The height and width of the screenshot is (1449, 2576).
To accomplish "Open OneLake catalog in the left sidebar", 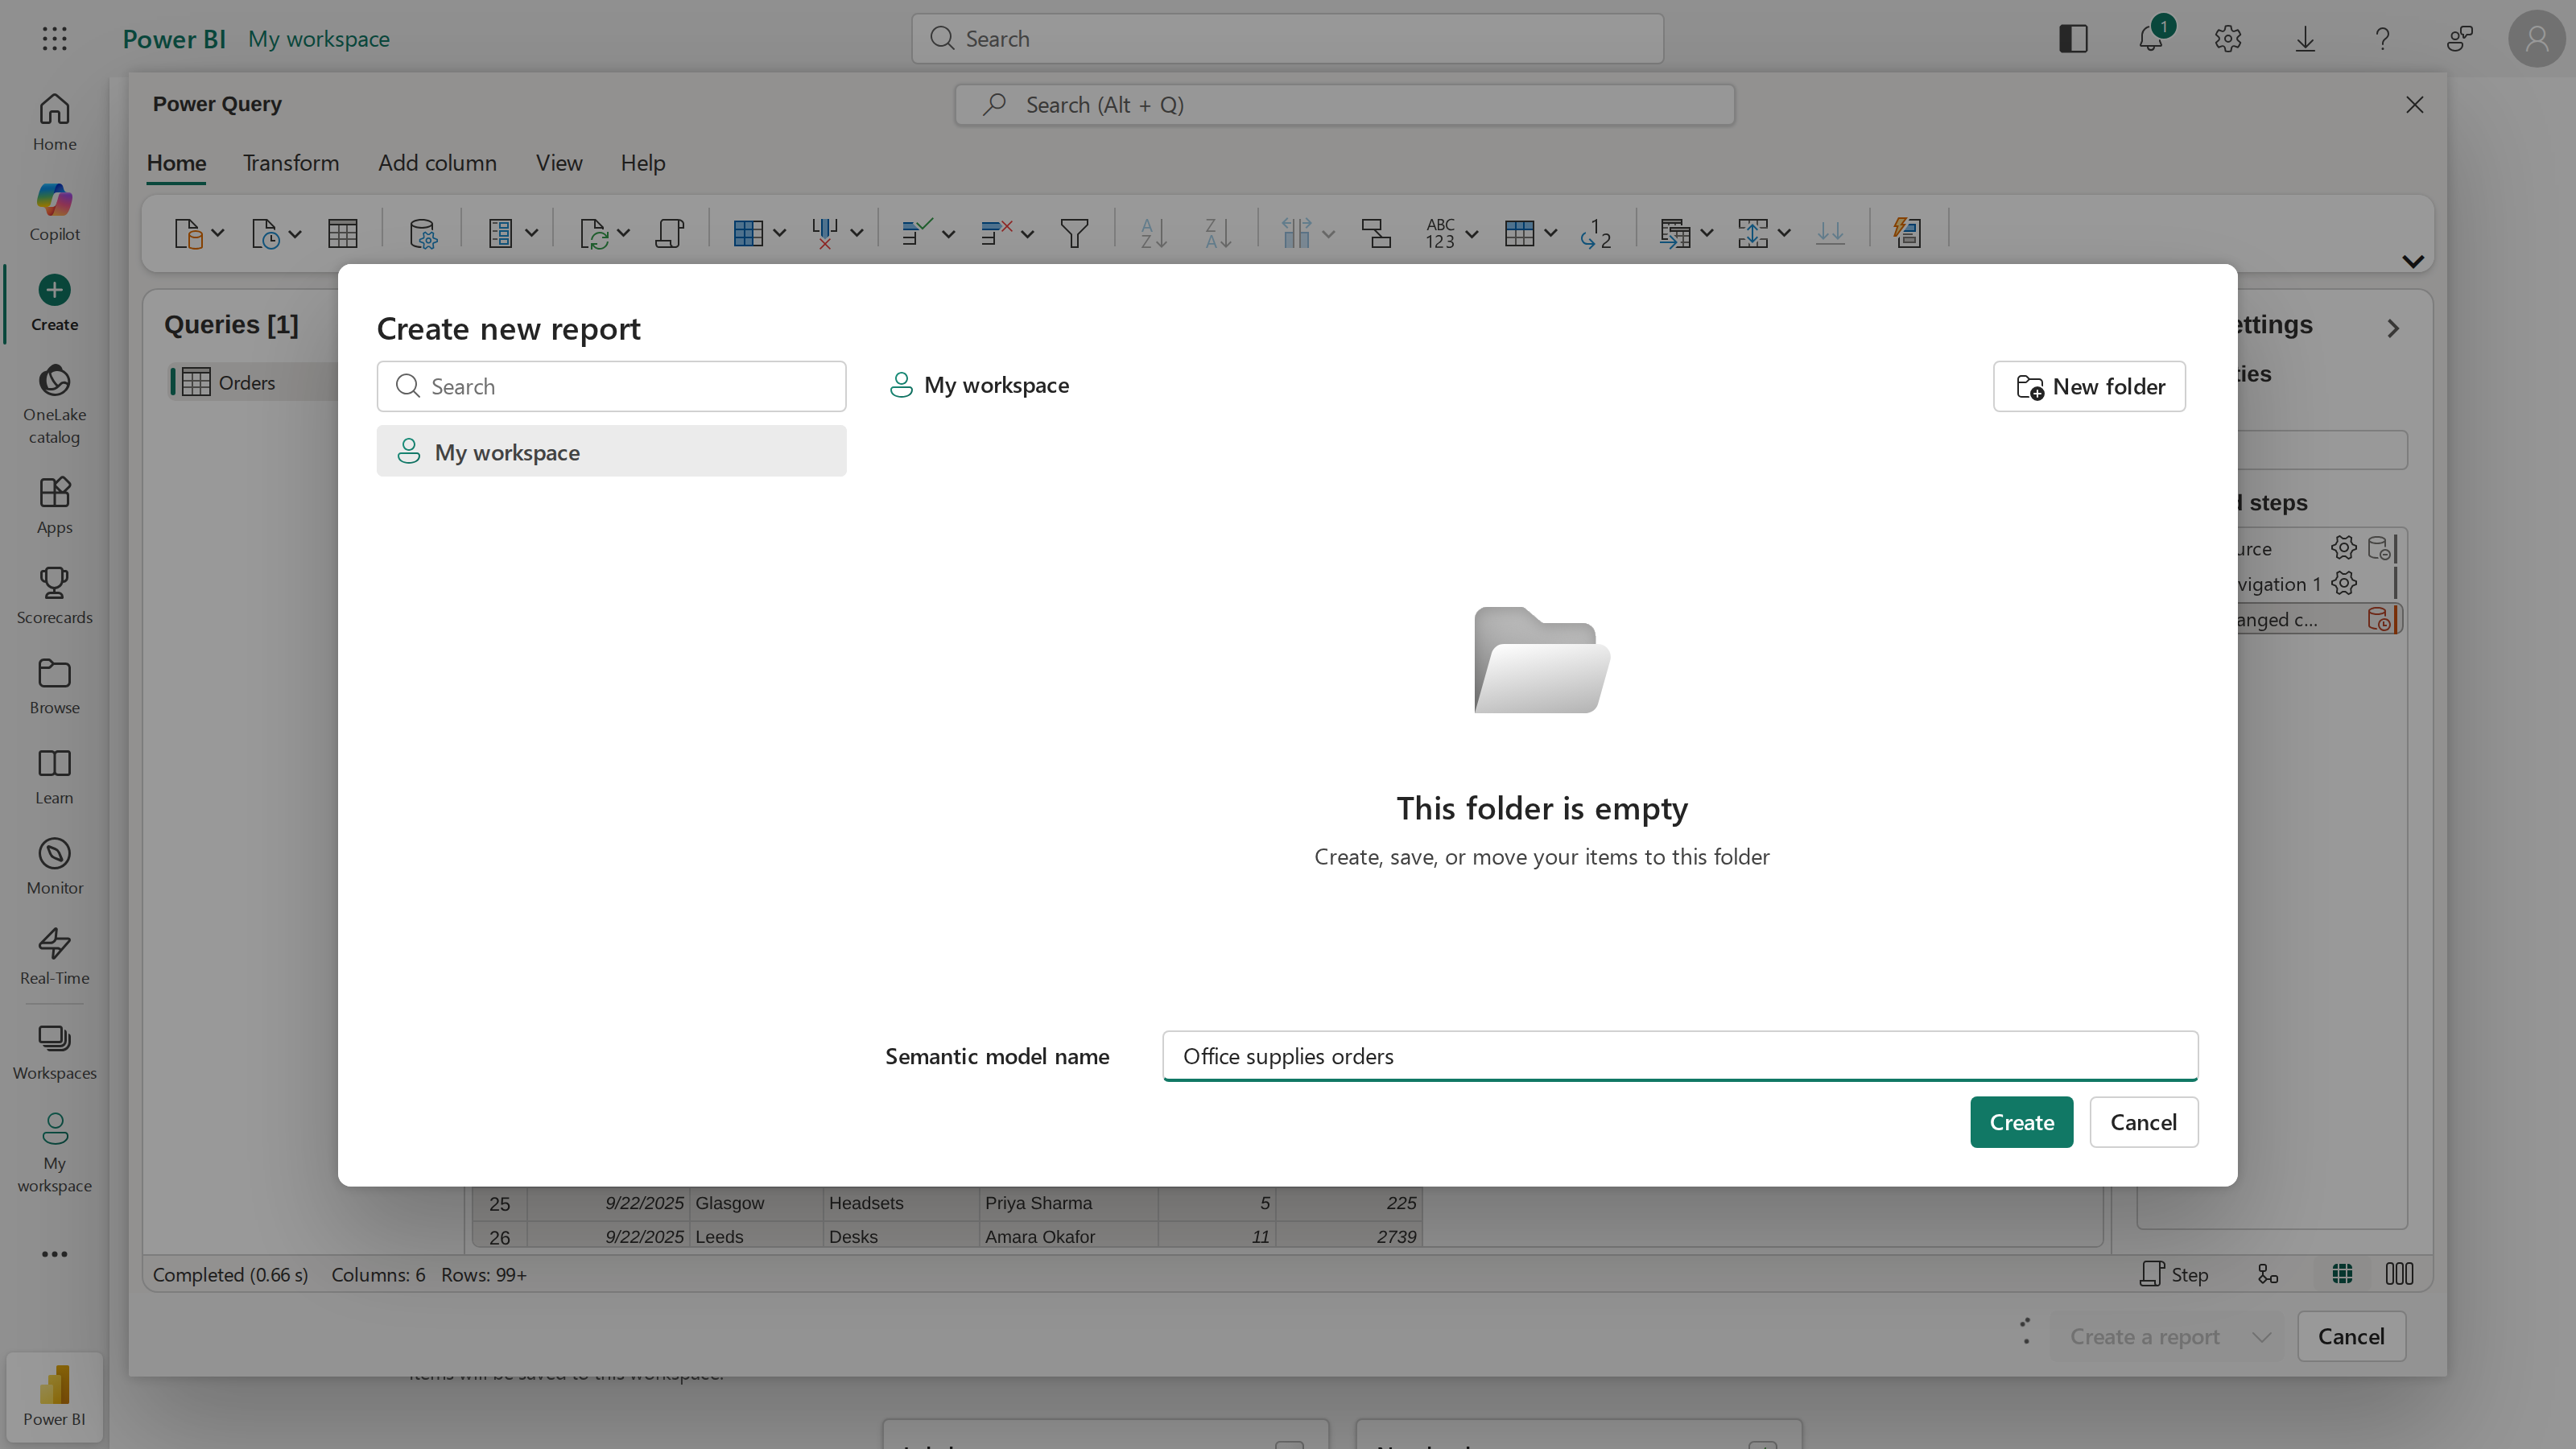I will (x=54, y=404).
